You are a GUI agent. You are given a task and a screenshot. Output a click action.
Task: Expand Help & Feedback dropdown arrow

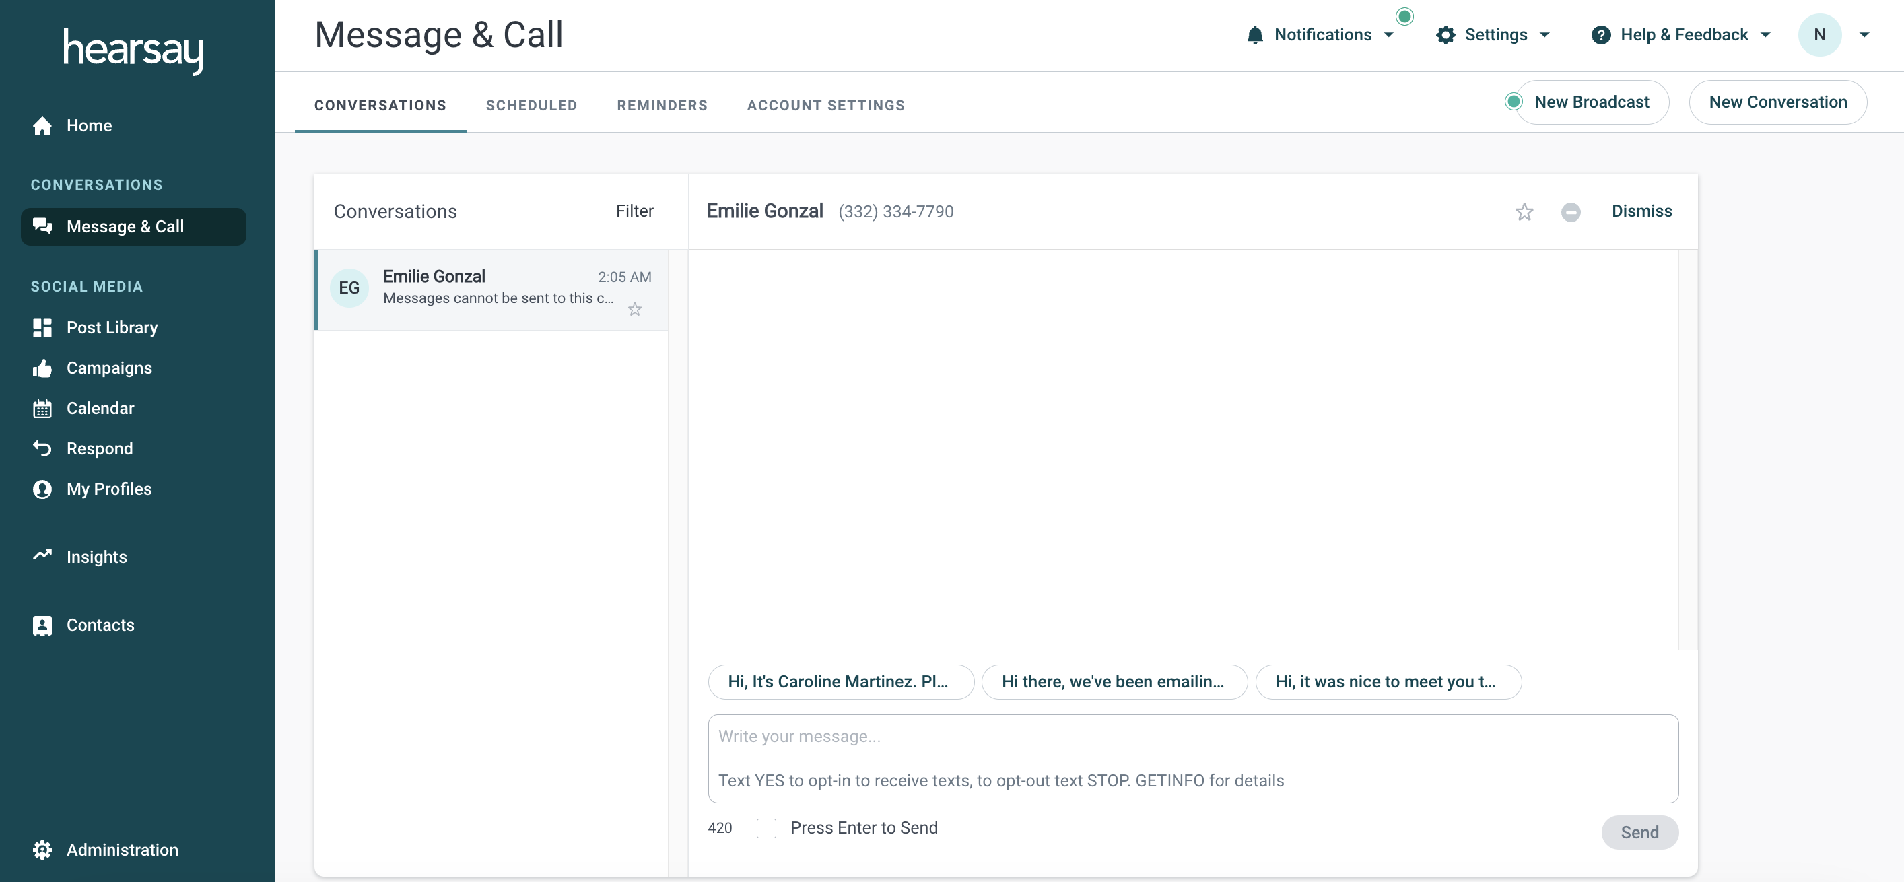point(1765,35)
